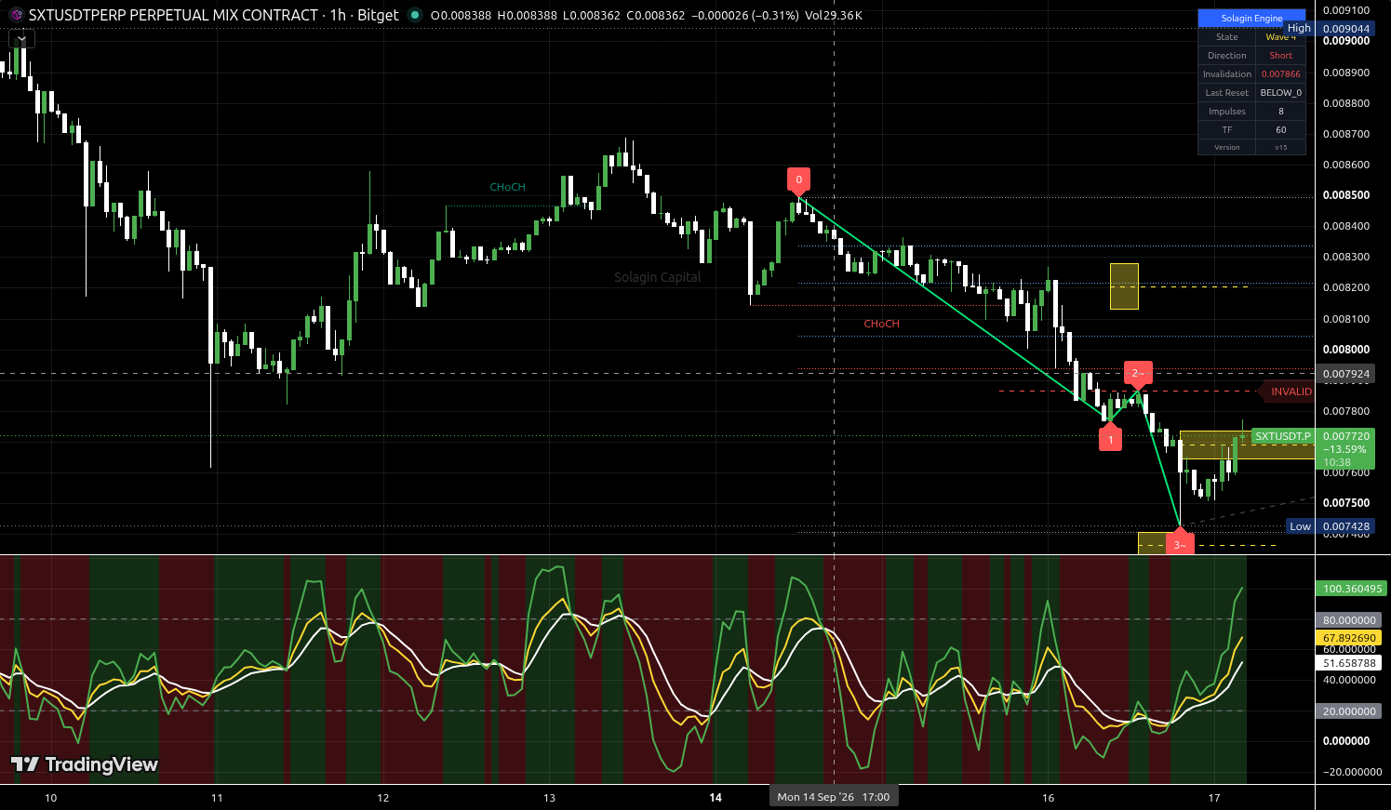Click the close value C0.008362

coord(656,16)
